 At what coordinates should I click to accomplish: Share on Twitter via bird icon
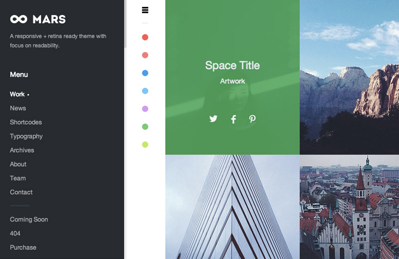(213, 119)
